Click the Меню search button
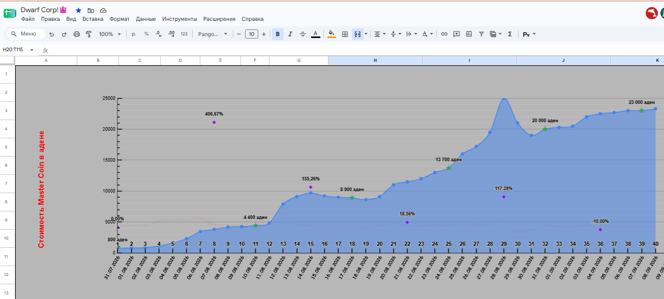Viewport: 664px width, 299px height. click(25, 34)
